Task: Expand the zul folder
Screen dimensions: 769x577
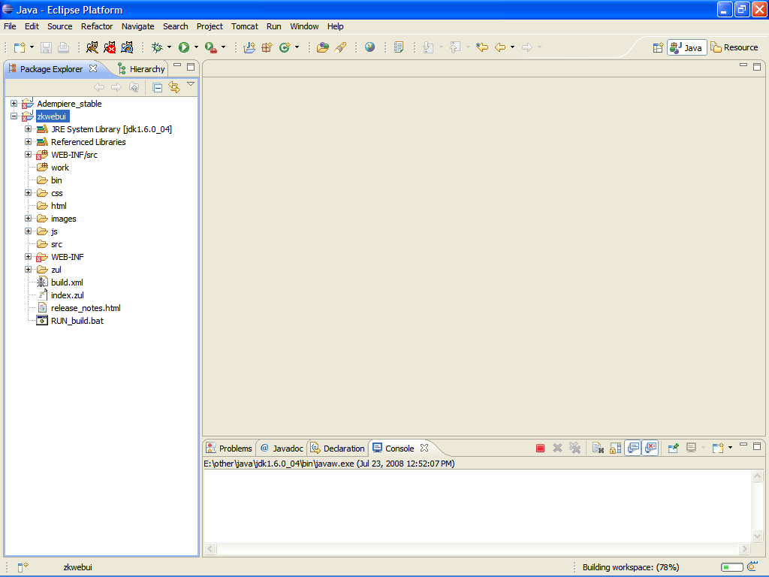Action: tap(28, 270)
